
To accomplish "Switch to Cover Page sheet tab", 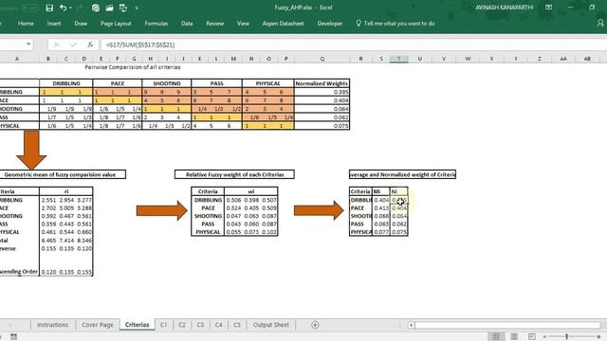I will tap(98, 325).
